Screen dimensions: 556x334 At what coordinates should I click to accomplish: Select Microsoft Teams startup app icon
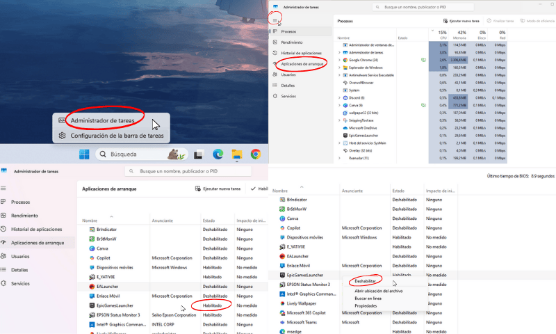coord(281,322)
